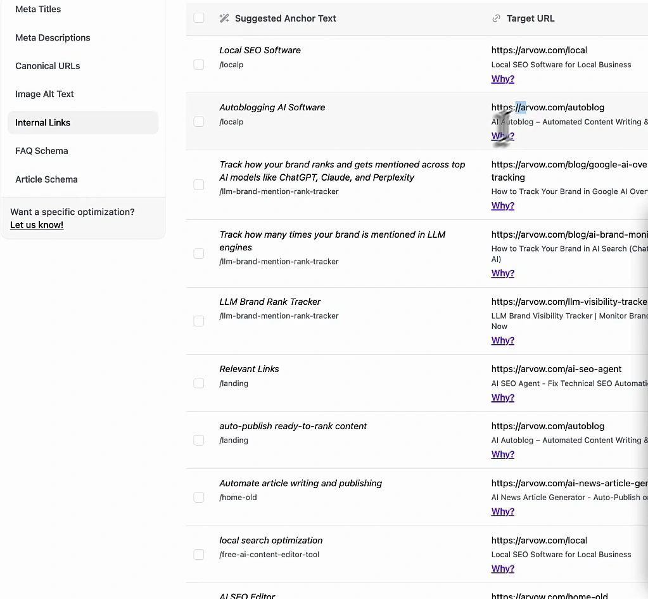Viewport: 648px width, 599px height.
Task: Click Why? under google-ai-overview tracking URL
Action: [x=502, y=205]
